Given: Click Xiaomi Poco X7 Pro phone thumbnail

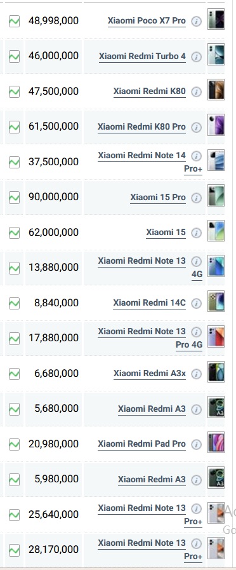Looking at the screenshot, I should [x=216, y=19].
